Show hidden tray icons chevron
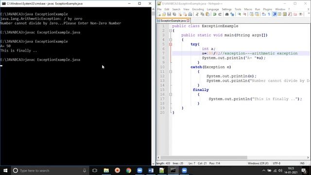Screen dimensions: 311x175 (263, 171)
